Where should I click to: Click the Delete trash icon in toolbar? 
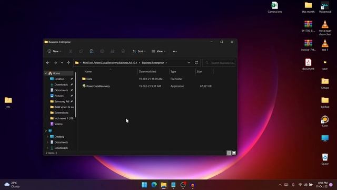(123, 51)
